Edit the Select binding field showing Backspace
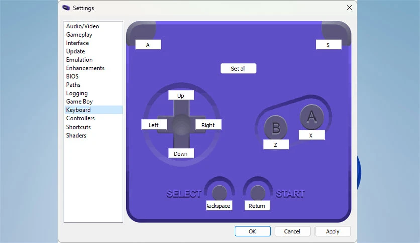 (x=219, y=205)
